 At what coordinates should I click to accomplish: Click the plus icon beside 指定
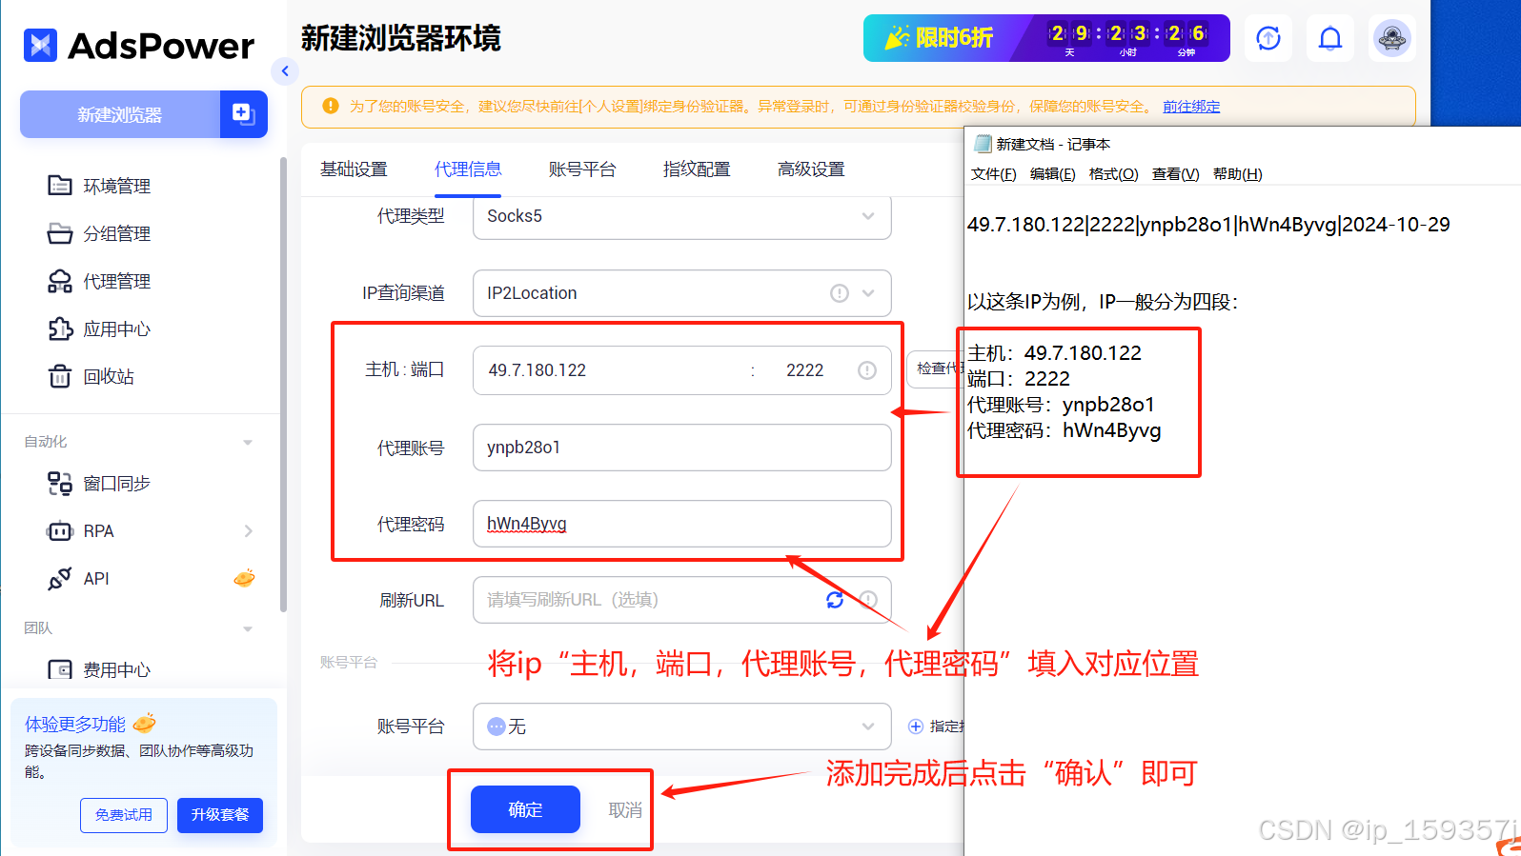(916, 727)
